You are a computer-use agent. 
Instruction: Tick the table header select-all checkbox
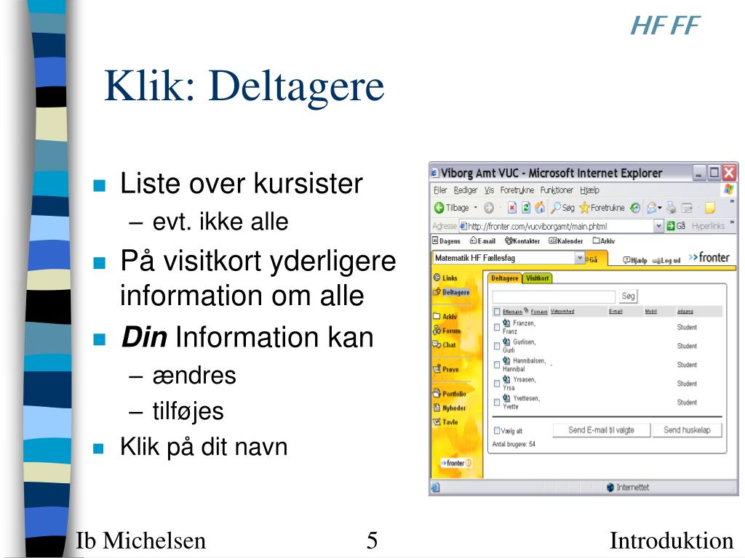[x=496, y=312]
